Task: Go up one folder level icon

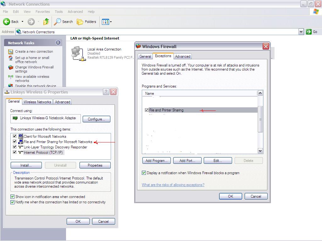Action: pyautogui.click(x=46, y=22)
